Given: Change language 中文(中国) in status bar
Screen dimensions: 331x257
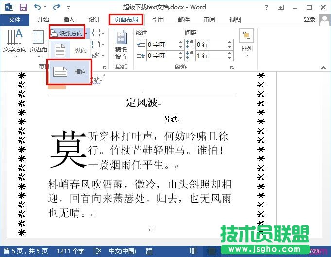Looking at the screenshot, I should (122, 251).
